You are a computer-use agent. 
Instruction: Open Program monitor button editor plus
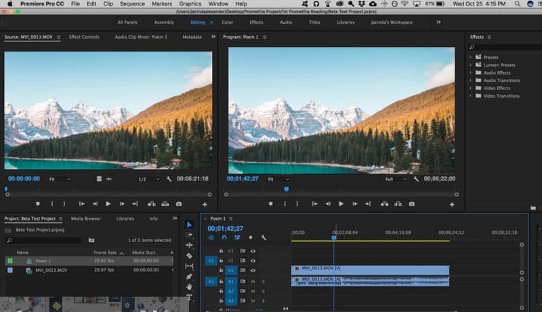pyautogui.click(x=452, y=205)
